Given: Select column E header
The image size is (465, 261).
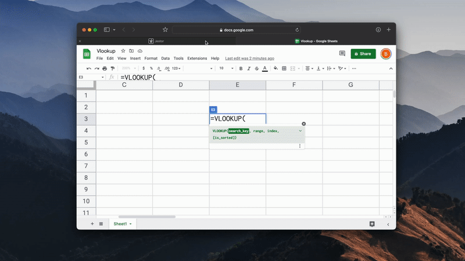Looking at the screenshot, I should coord(238,85).
